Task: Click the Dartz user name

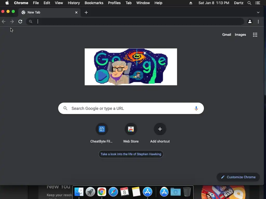Action: pyautogui.click(x=238, y=3)
